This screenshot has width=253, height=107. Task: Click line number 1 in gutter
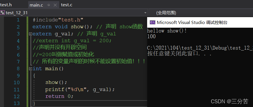click(x=18, y=20)
